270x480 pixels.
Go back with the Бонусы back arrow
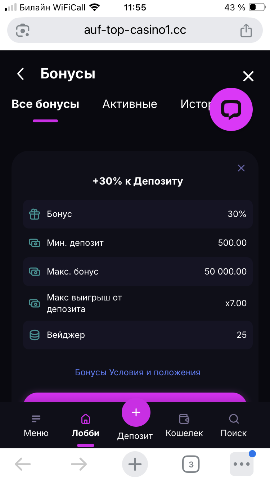coord(21,74)
